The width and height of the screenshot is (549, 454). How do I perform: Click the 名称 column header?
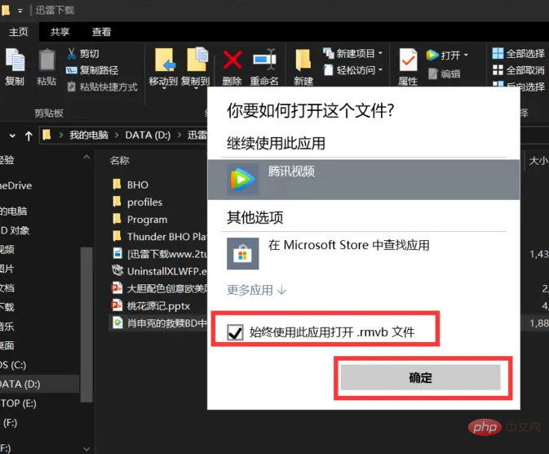(x=119, y=161)
